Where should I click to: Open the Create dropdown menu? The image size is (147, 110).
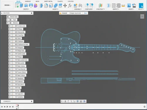coord(26,9)
